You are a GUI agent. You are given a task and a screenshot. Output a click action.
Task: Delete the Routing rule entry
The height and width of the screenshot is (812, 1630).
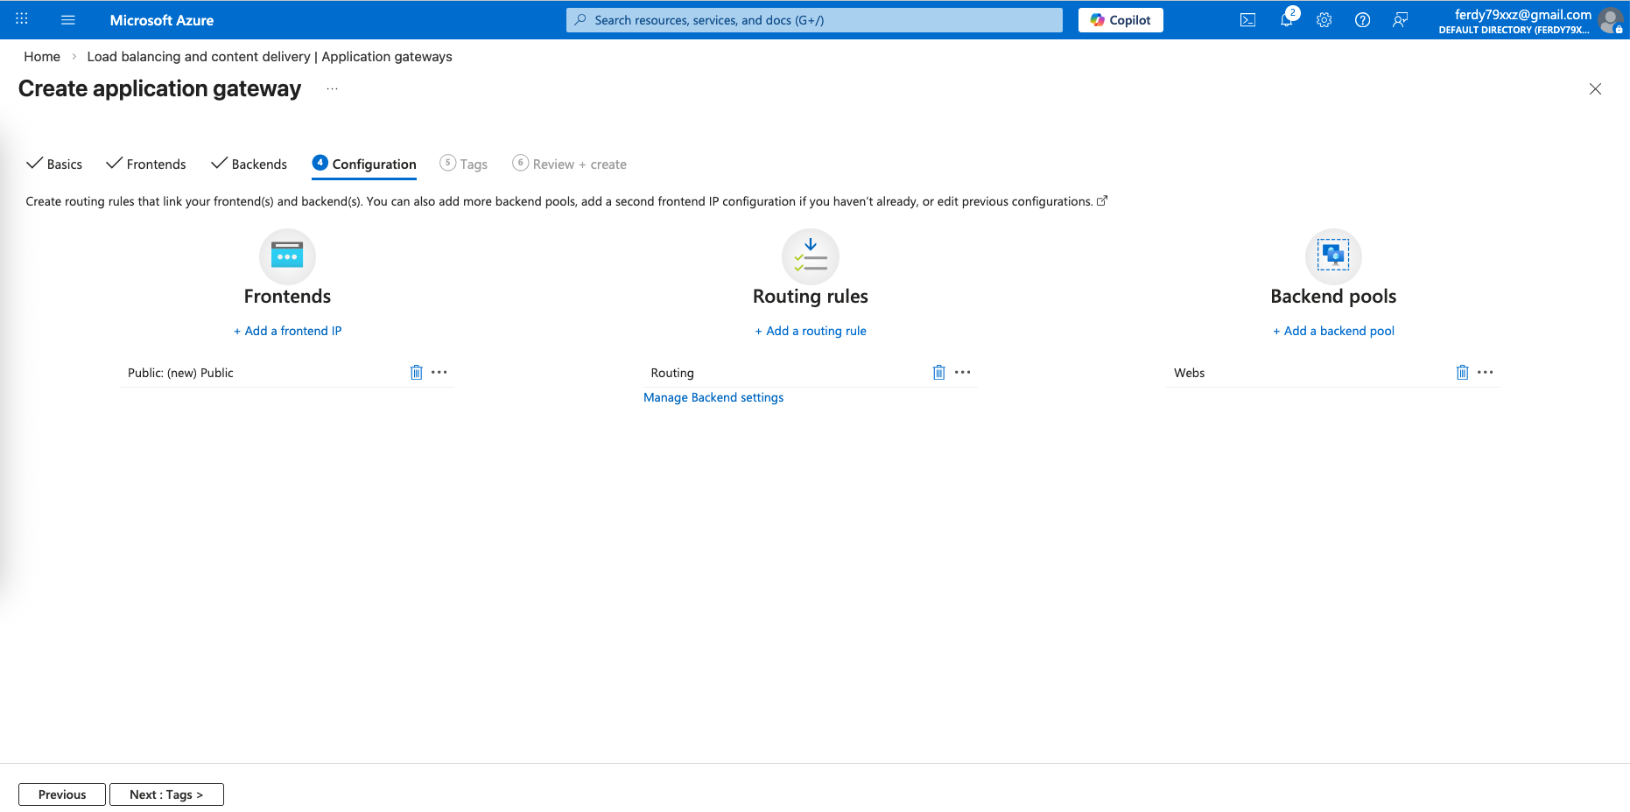(x=938, y=373)
